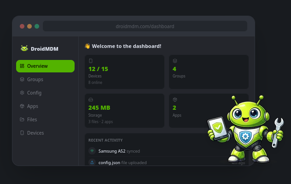Click the "Groups" label on the stats card

point(179,76)
